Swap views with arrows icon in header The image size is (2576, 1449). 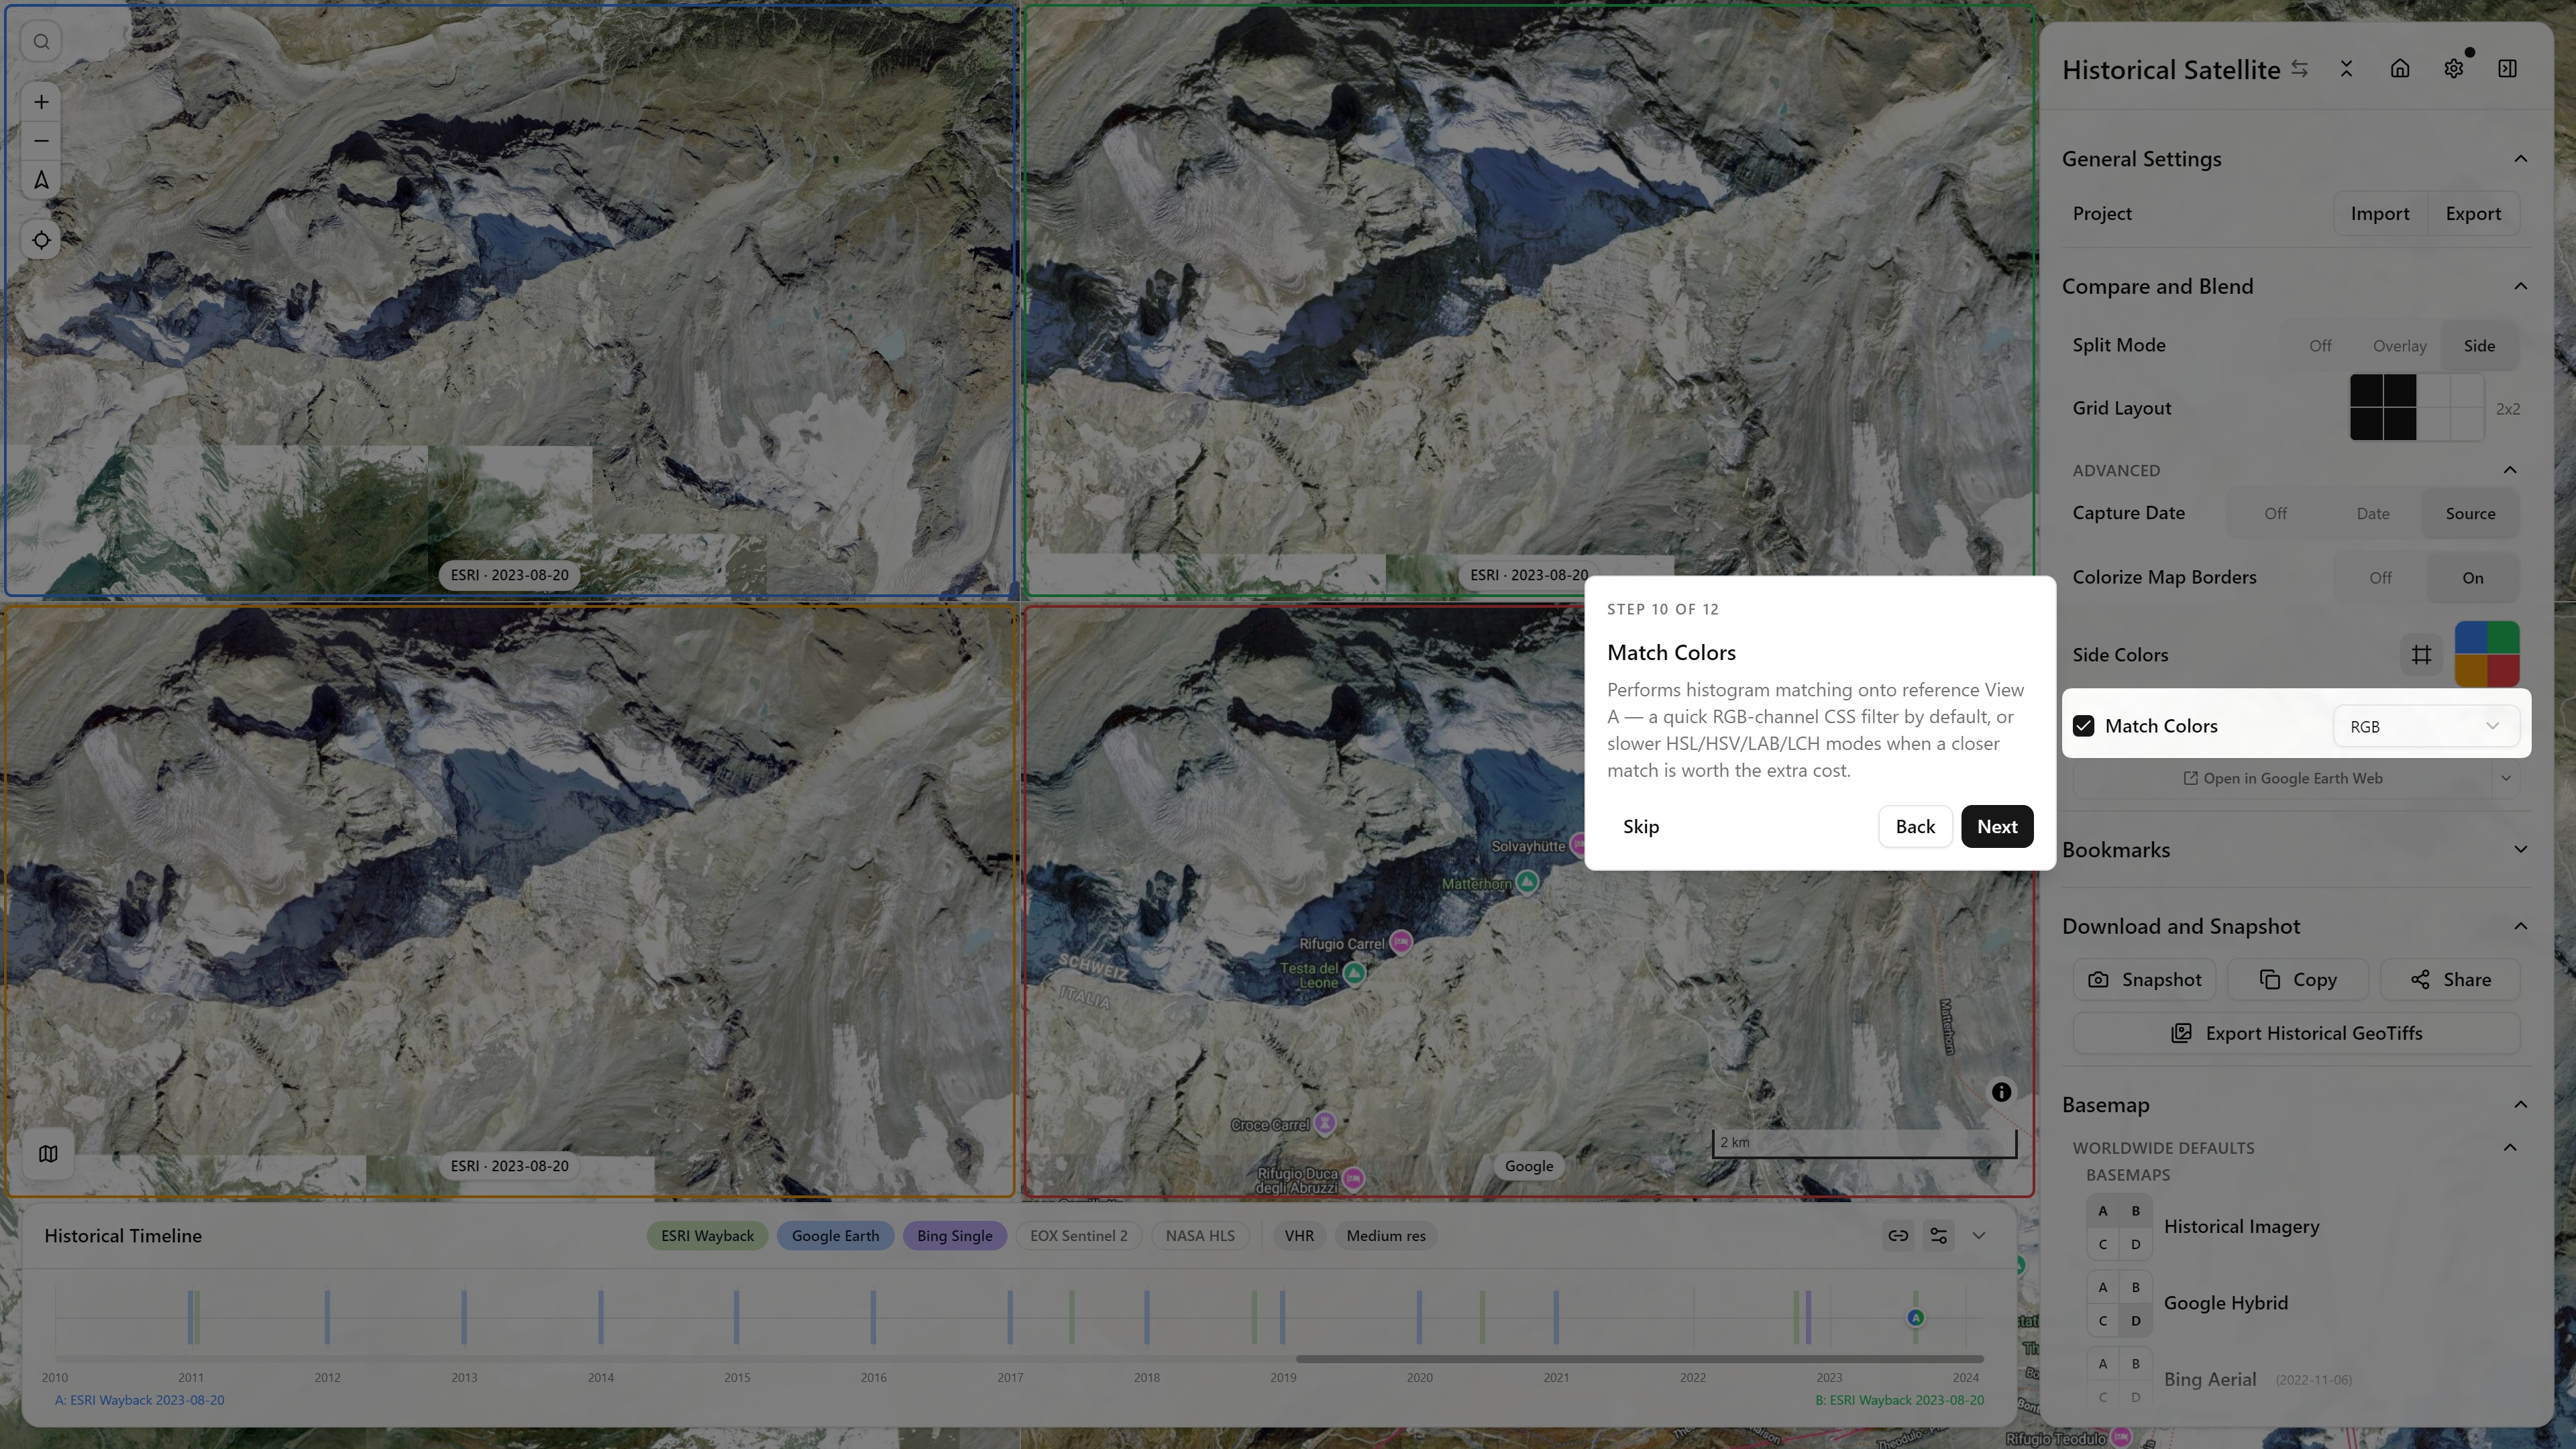click(x=2300, y=69)
